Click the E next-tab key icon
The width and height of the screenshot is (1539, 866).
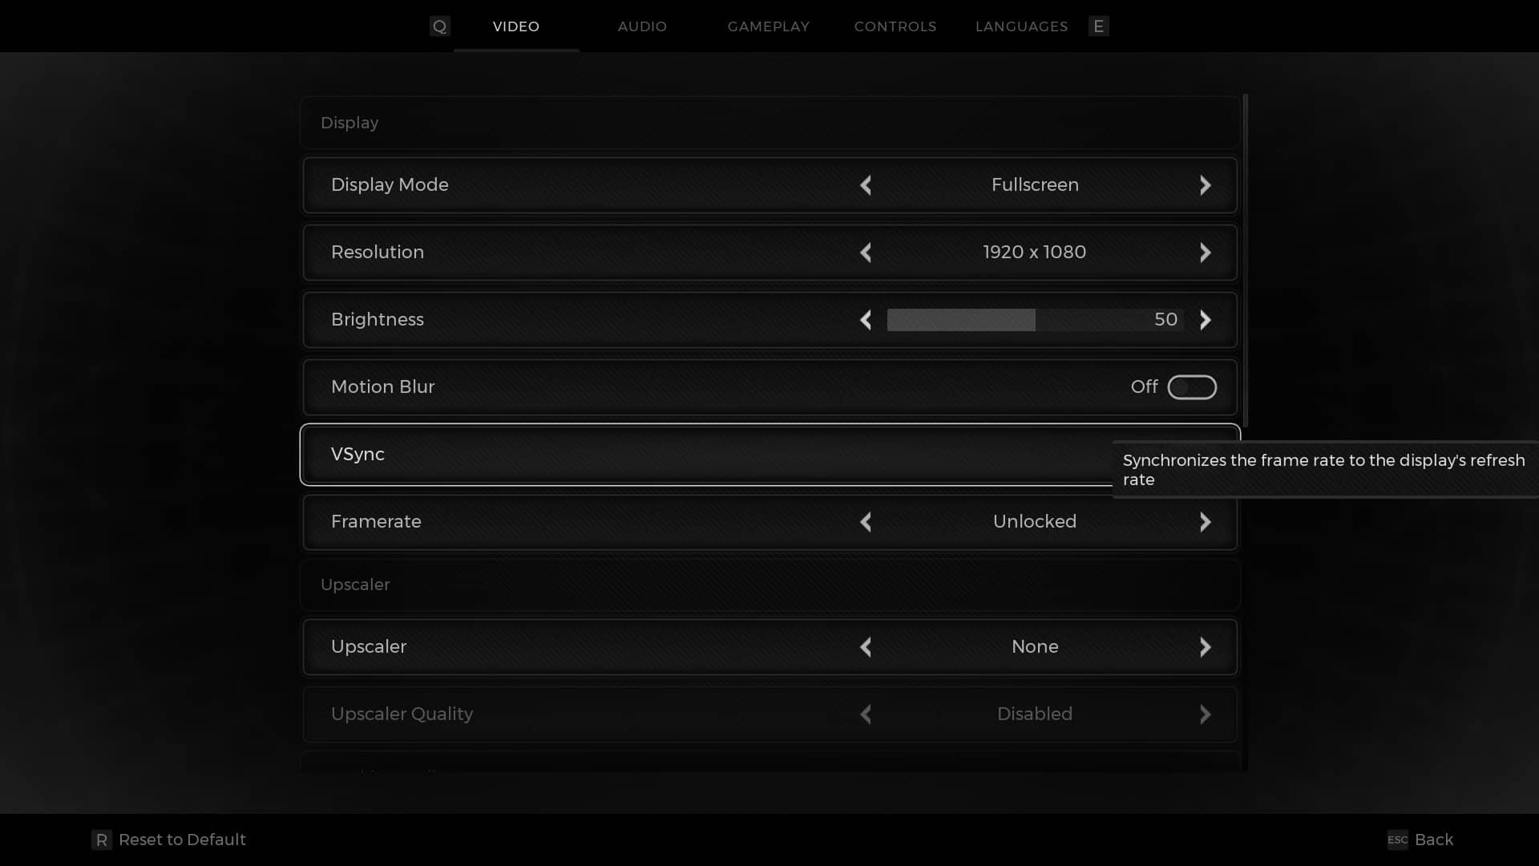(x=1098, y=26)
